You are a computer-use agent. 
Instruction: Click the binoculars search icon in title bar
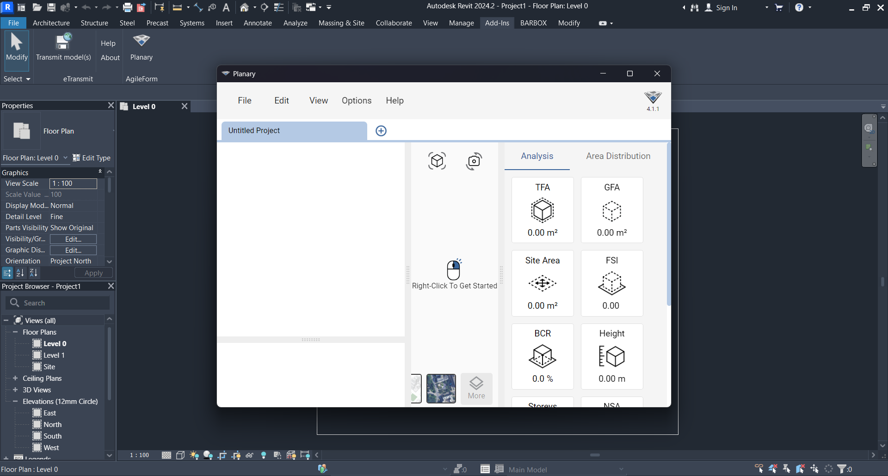(695, 7)
